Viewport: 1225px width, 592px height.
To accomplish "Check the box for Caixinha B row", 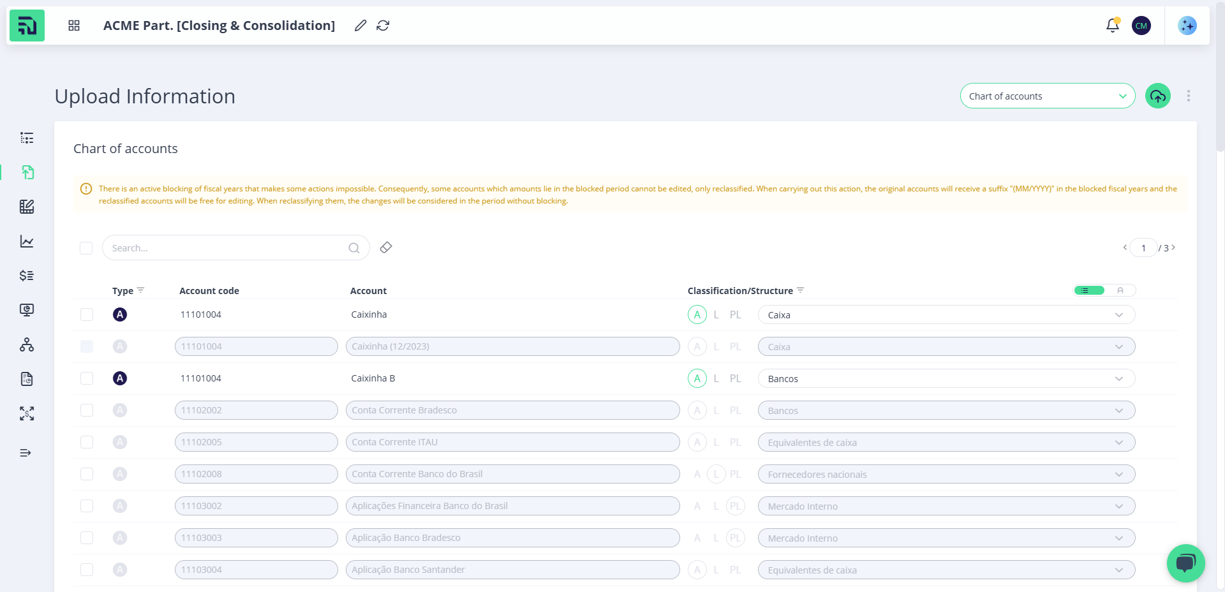I will click(87, 378).
